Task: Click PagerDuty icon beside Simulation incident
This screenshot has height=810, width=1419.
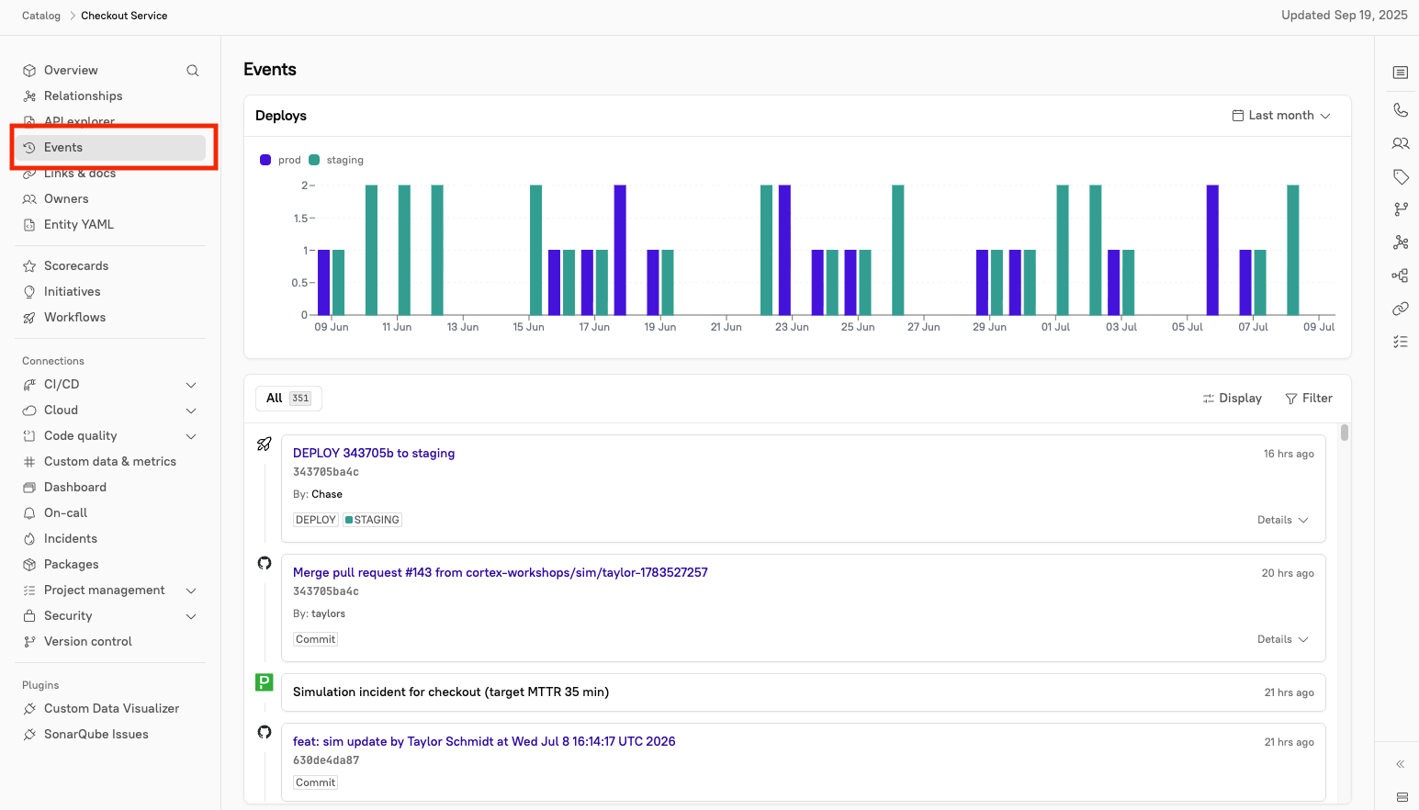Action: pyautogui.click(x=265, y=682)
